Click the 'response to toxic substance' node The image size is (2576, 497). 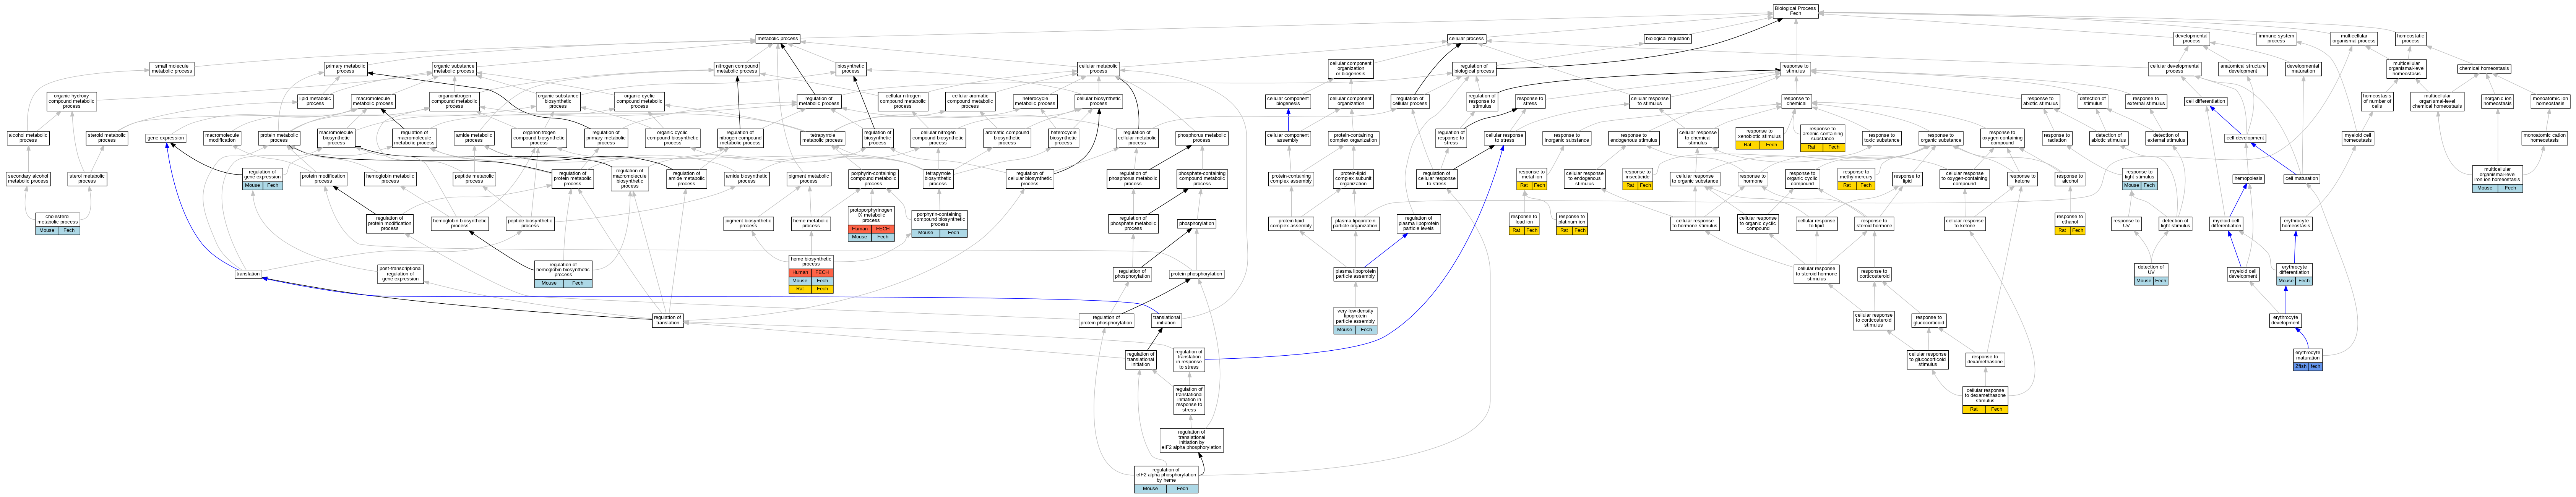[1881, 137]
